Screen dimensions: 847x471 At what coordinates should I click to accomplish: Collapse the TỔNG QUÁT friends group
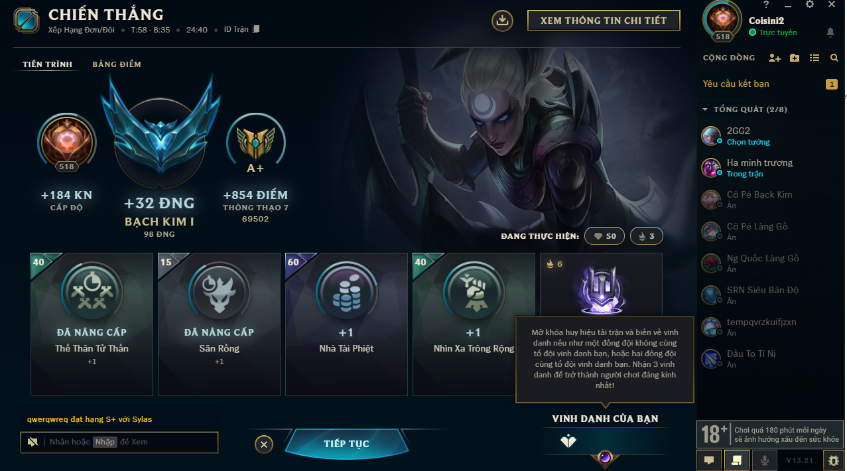pyautogui.click(x=745, y=109)
